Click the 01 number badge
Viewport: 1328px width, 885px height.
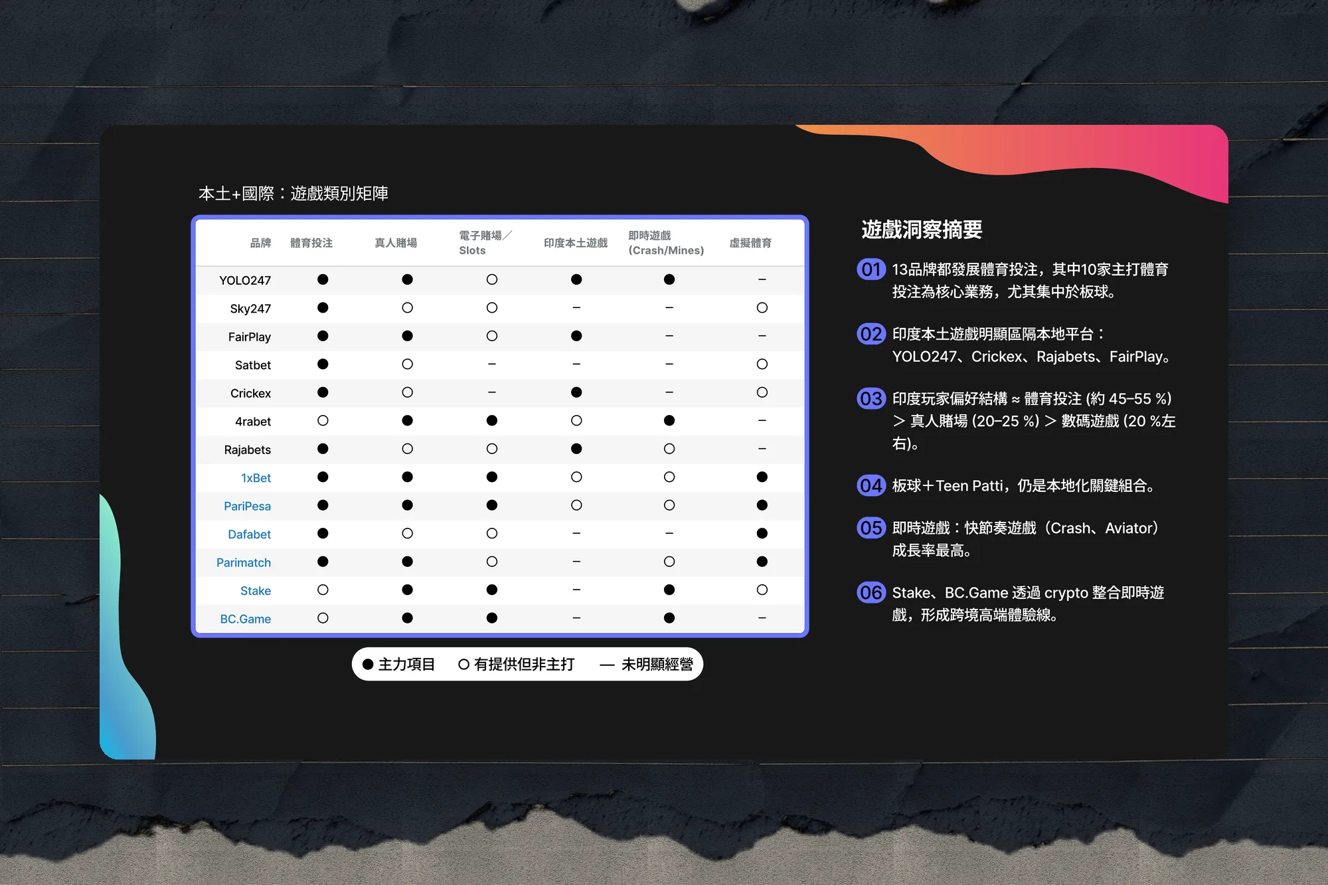click(x=871, y=270)
